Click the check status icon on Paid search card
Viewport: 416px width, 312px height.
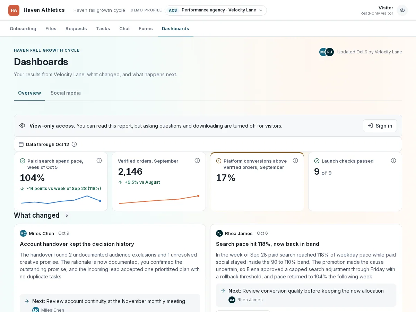click(x=23, y=161)
